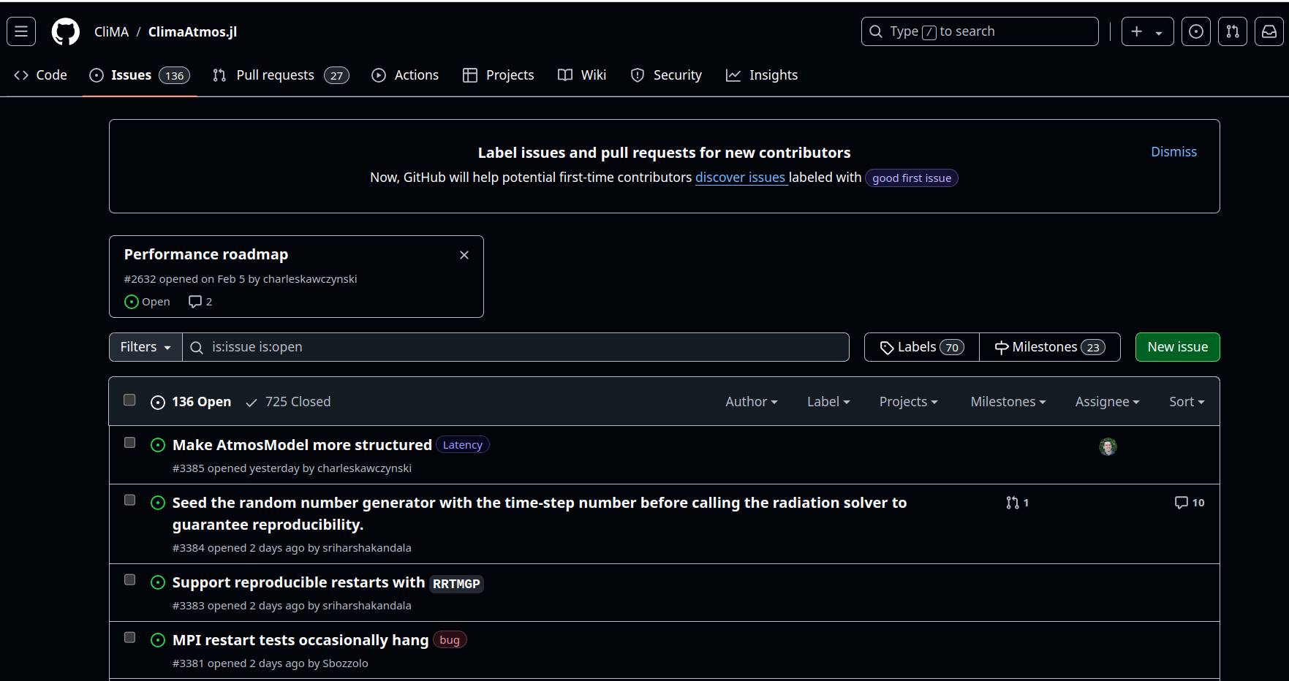Open the hamburger navigation menu
Image resolution: width=1289 pixels, height=681 pixels.
click(x=21, y=31)
